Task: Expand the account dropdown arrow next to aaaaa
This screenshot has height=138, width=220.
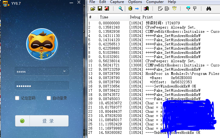Action: coord(64,71)
